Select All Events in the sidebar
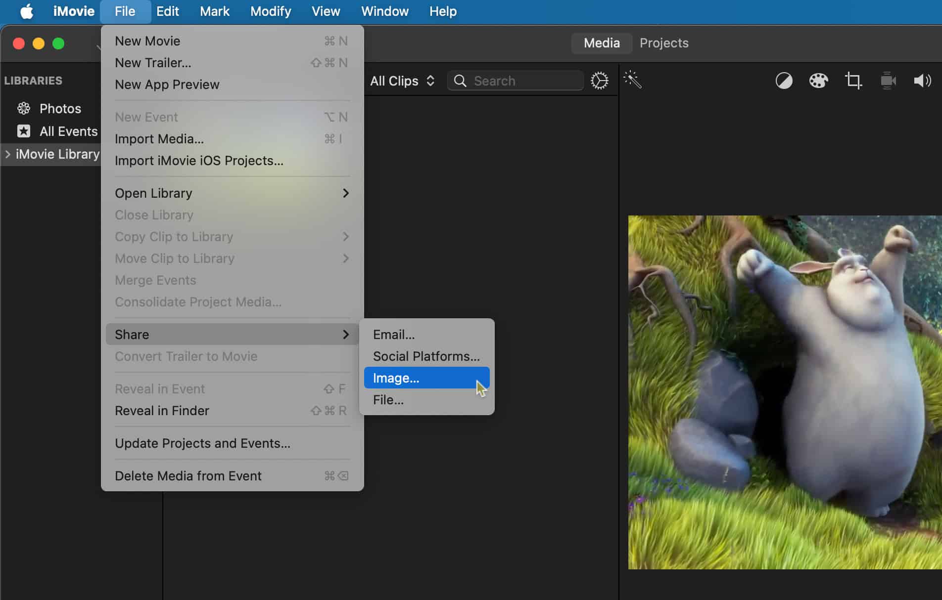This screenshot has height=600, width=942. pos(68,131)
